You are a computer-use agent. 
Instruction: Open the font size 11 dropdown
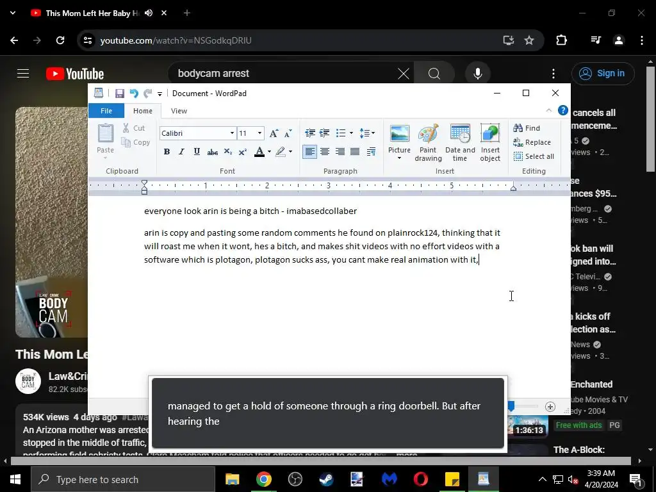tap(260, 133)
